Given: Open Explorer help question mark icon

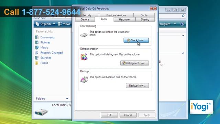Looking at the screenshot, I should pos(182,24).
